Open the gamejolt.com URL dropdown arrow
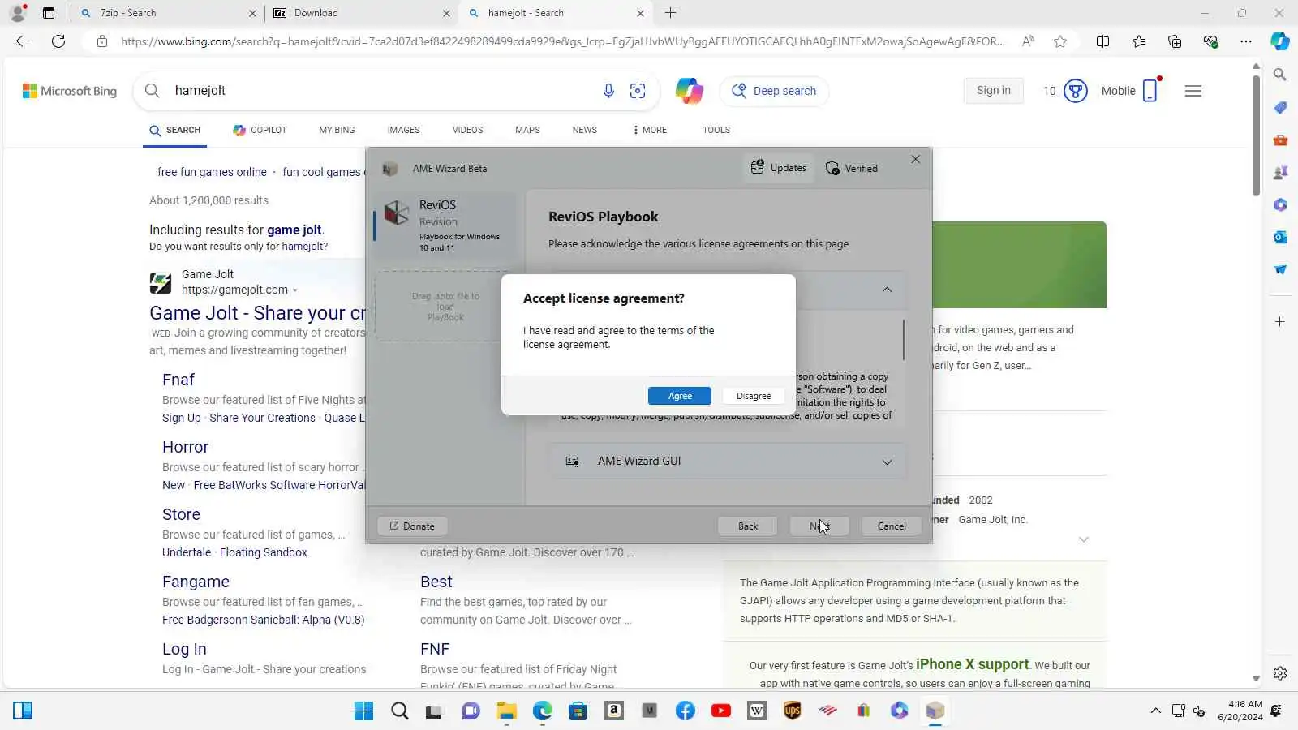The width and height of the screenshot is (1298, 730). point(295,290)
